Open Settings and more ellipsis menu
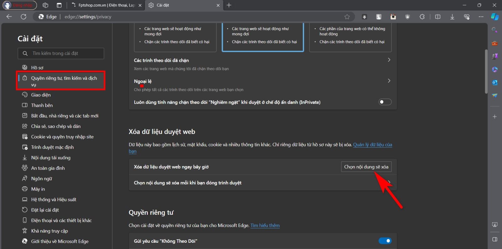 (481, 17)
